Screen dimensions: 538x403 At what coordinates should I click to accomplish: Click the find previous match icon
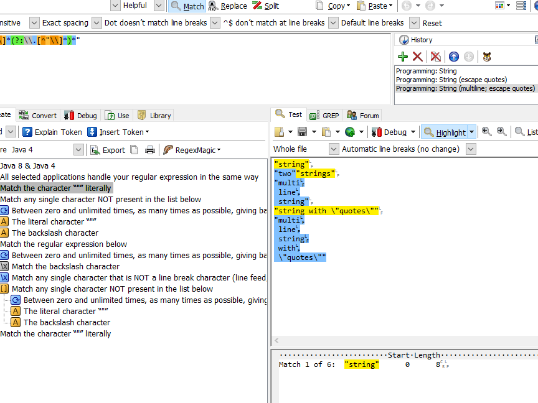[x=486, y=132]
